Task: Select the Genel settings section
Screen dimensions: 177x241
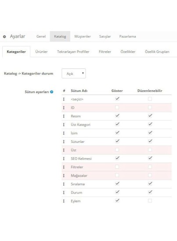Action: click(41, 36)
